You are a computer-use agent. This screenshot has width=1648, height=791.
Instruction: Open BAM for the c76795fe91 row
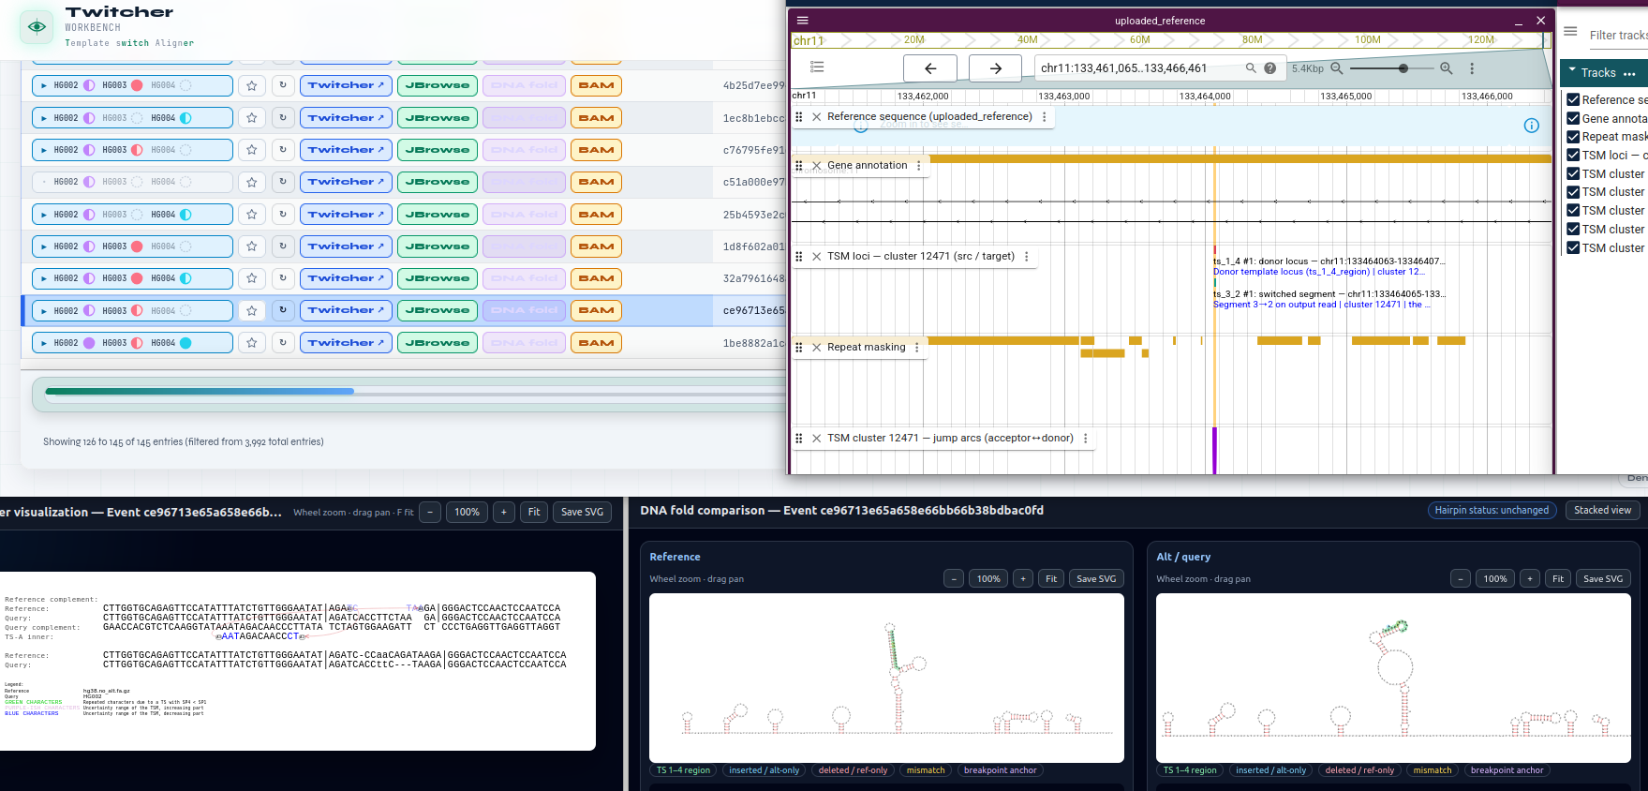(596, 150)
